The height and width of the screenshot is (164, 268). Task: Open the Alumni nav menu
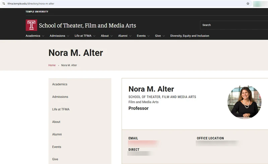click(x=123, y=36)
